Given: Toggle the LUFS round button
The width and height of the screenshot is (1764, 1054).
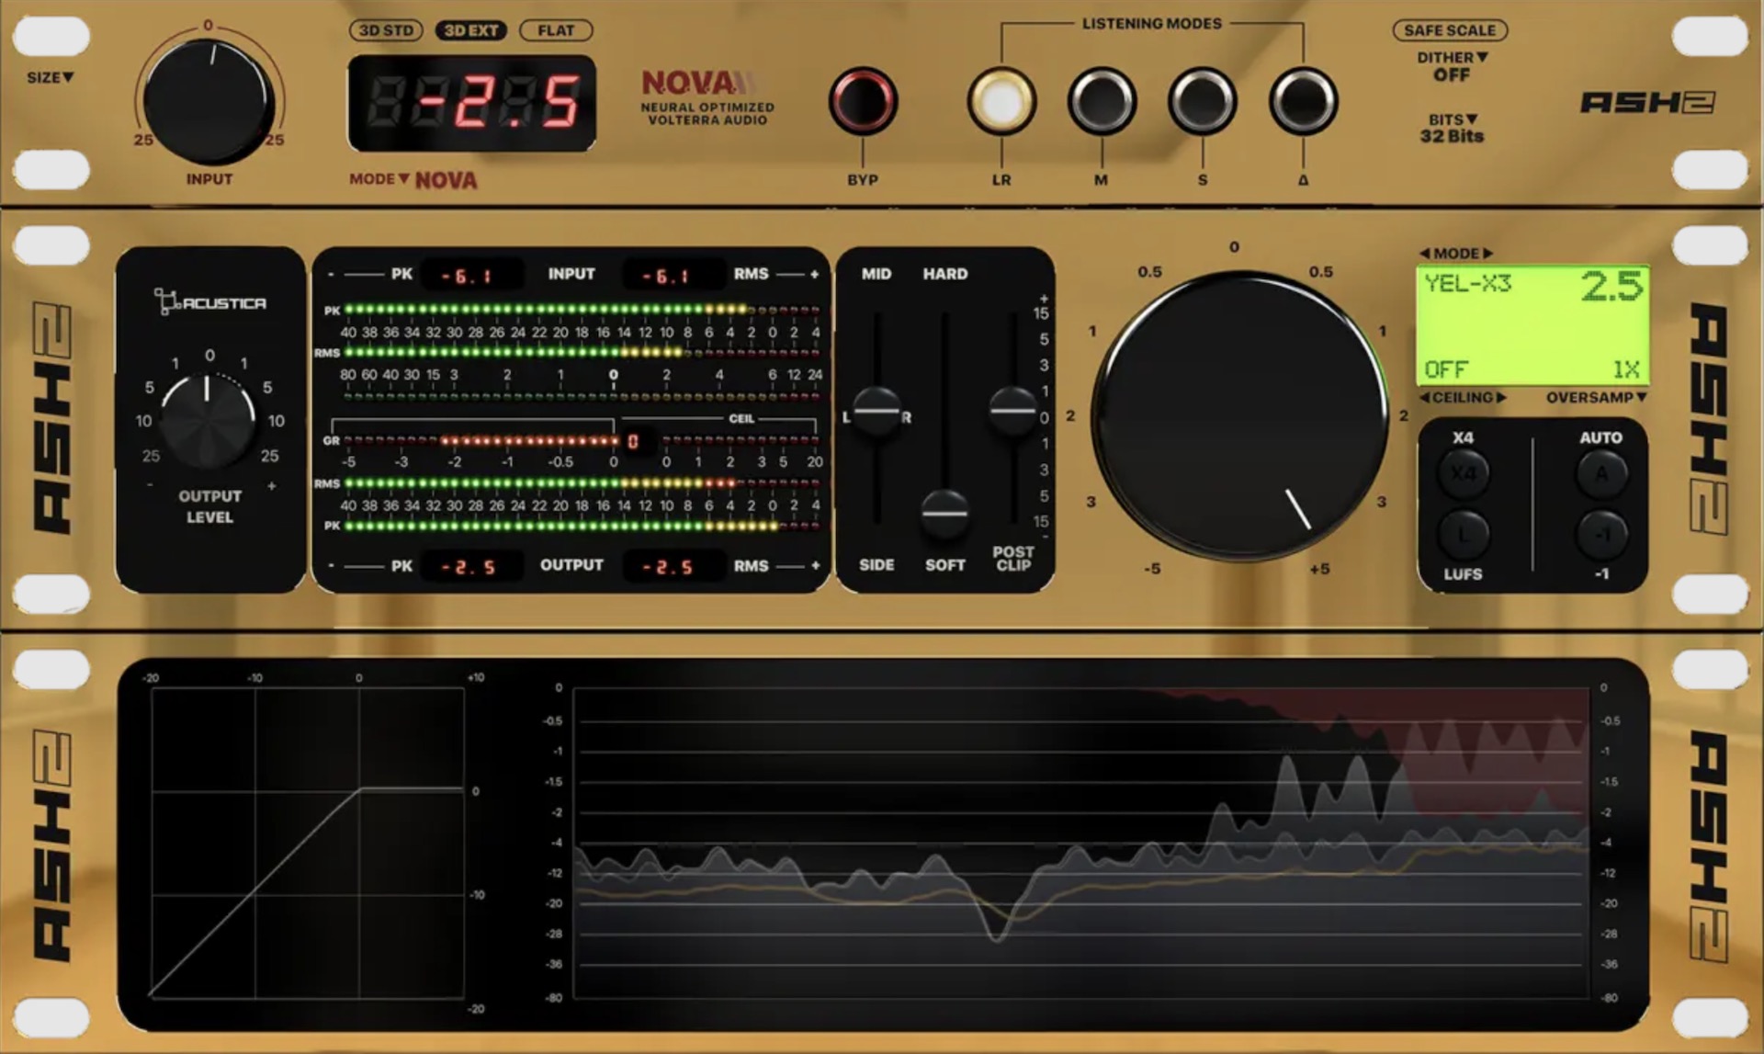Looking at the screenshot, I should [1464, 535].
